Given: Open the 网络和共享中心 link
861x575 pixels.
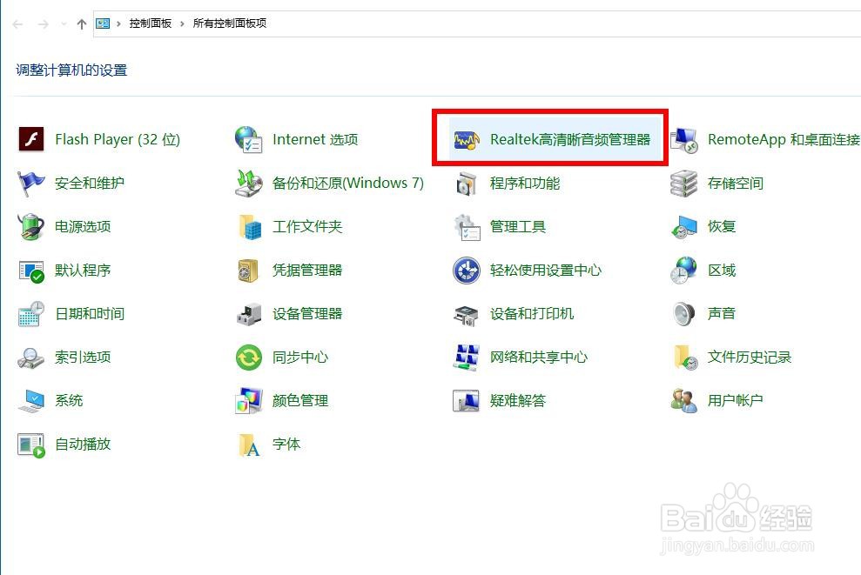Looking at the screenshot, I should [539, 358].
